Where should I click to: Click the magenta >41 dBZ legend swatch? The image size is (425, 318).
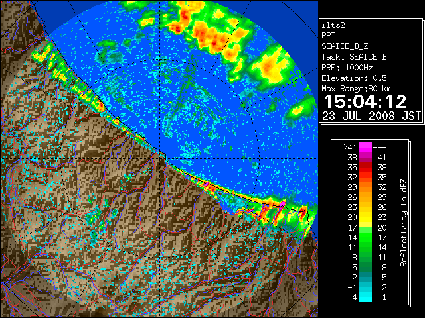pos(365,147)
